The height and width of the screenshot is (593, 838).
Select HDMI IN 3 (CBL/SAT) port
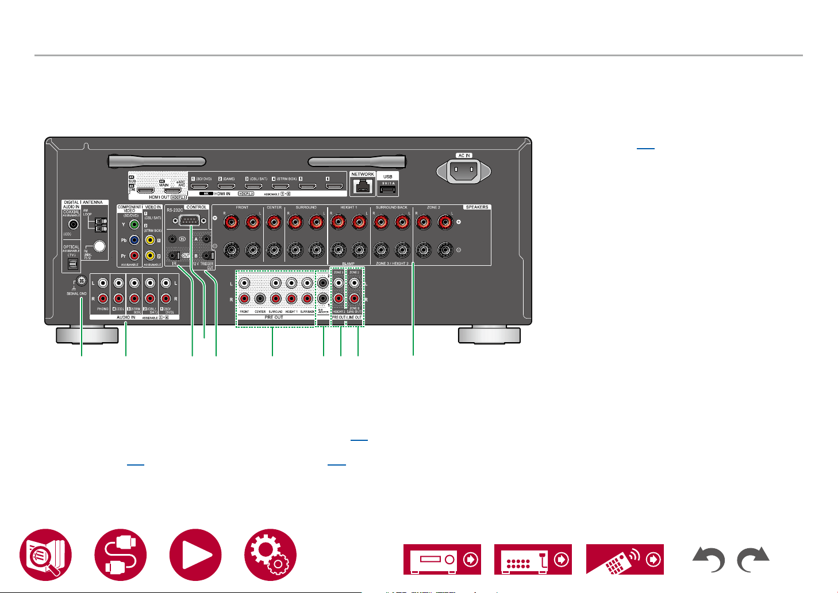pos(254,187)
